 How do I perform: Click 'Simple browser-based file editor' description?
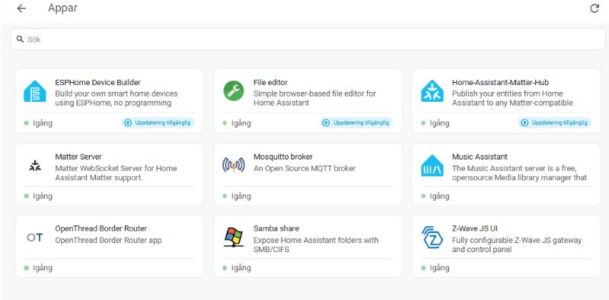[314, 98]
